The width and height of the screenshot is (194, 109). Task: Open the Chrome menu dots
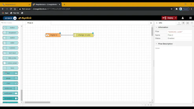coord(191,9)
